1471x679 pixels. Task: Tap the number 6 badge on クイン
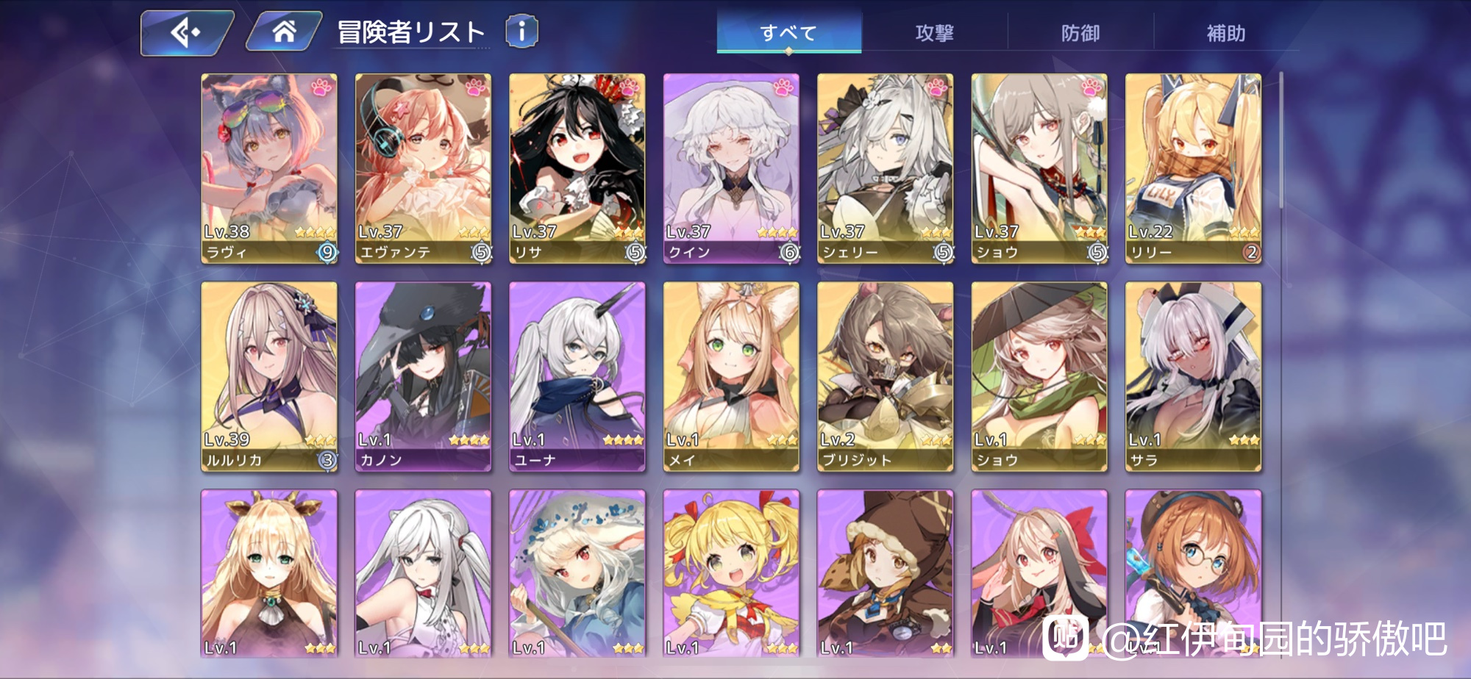[789, 253]
